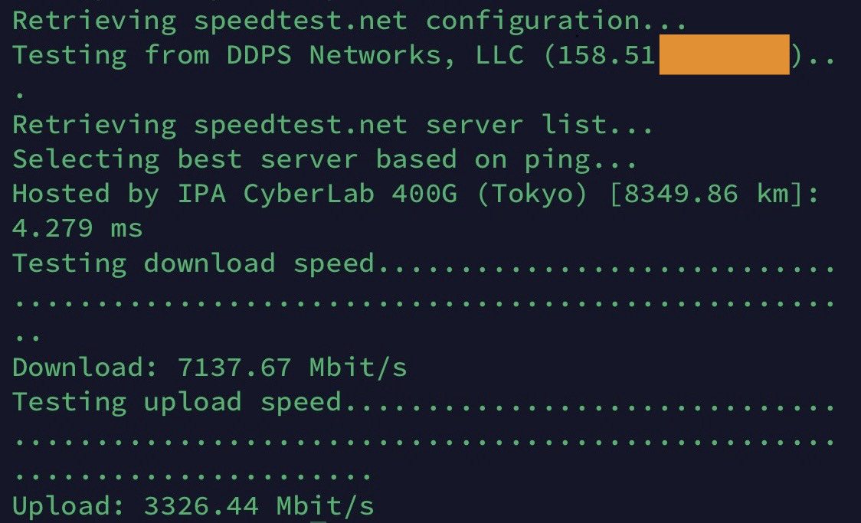Click the "(Tokyo)" server location
This screenshot has height=523, width=861.
tap(531, 194)
